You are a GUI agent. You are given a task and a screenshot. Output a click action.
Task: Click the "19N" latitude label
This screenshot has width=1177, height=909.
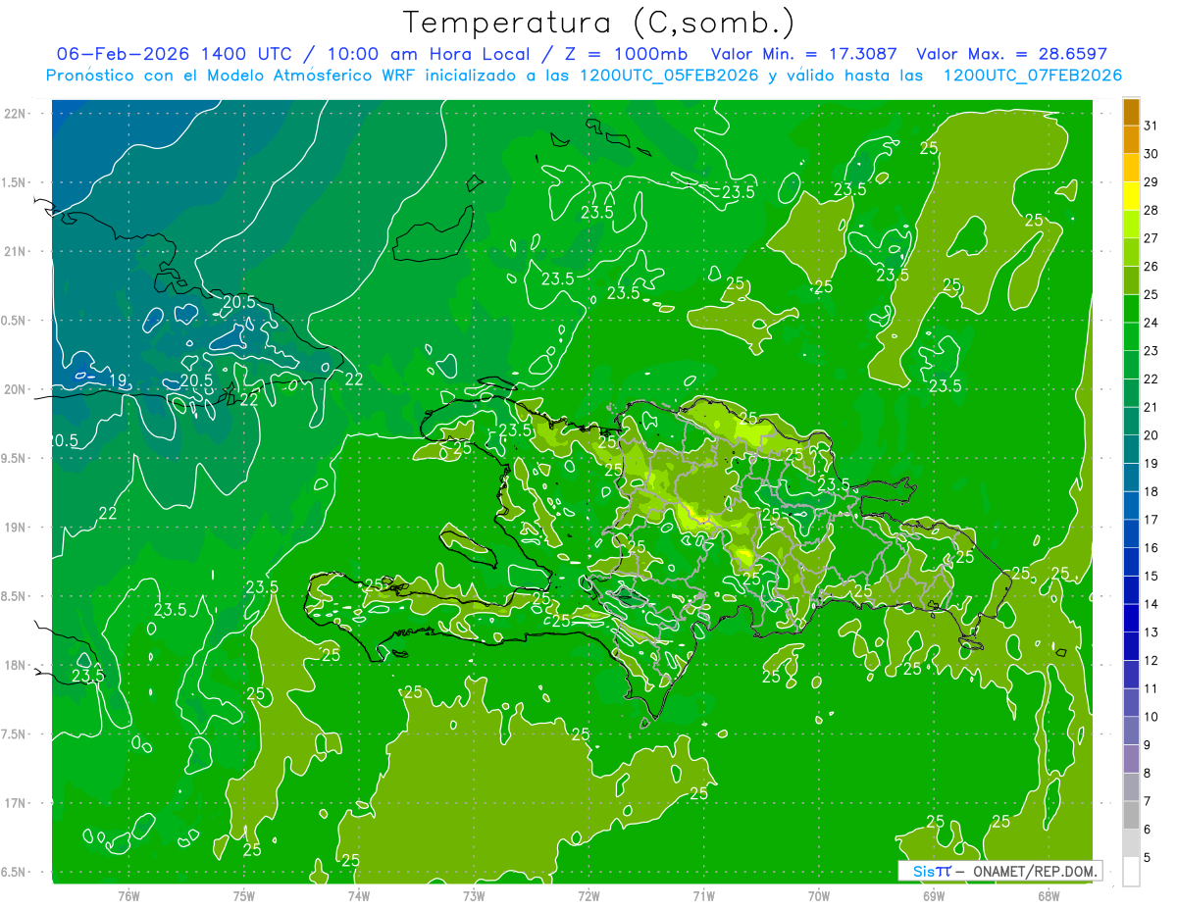pos(14,528)
